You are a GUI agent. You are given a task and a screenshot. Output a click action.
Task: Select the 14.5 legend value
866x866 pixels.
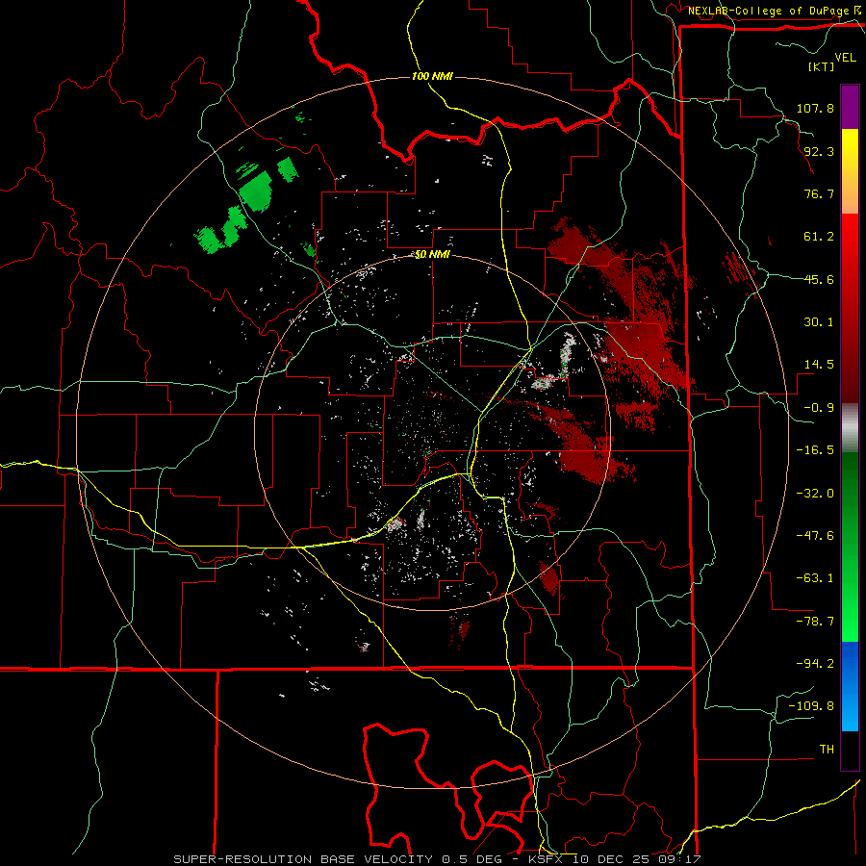819,365
